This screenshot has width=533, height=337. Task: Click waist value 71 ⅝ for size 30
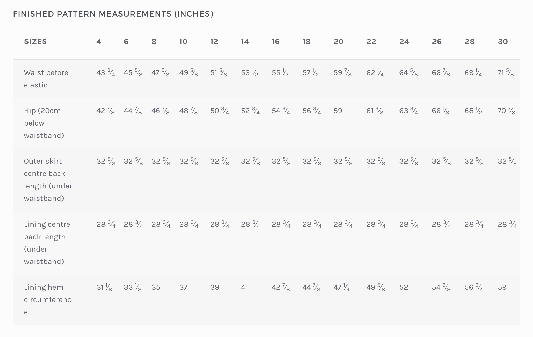tap(506, 73)
